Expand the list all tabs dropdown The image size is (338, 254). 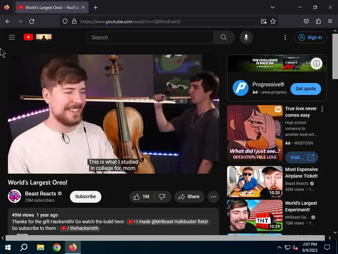pos(272,7)
